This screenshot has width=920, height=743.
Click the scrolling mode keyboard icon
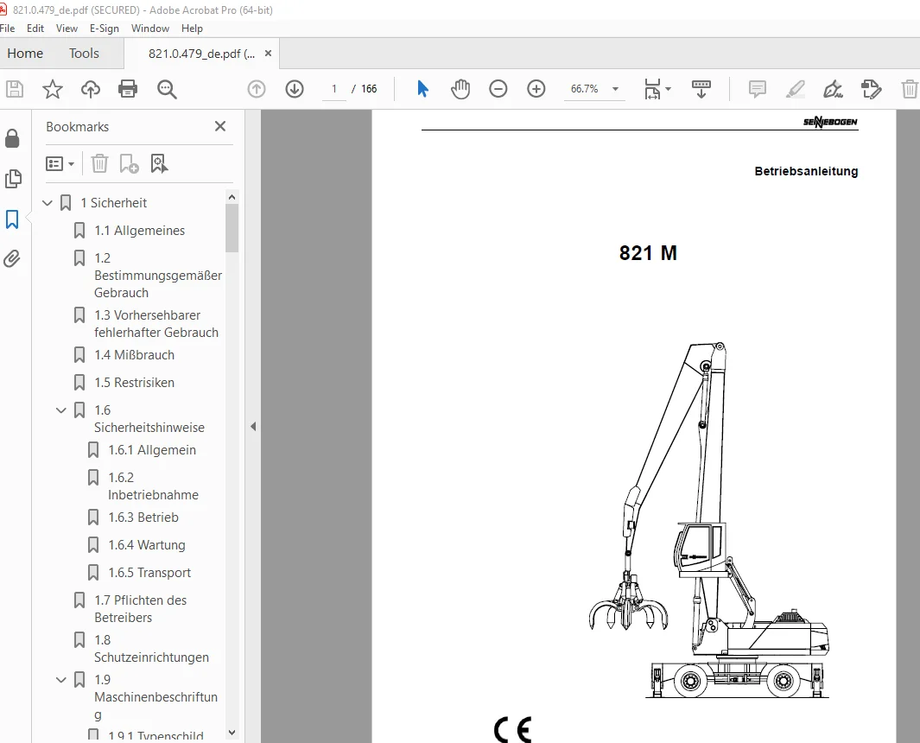pyautogui.click(x=701, y=89)
